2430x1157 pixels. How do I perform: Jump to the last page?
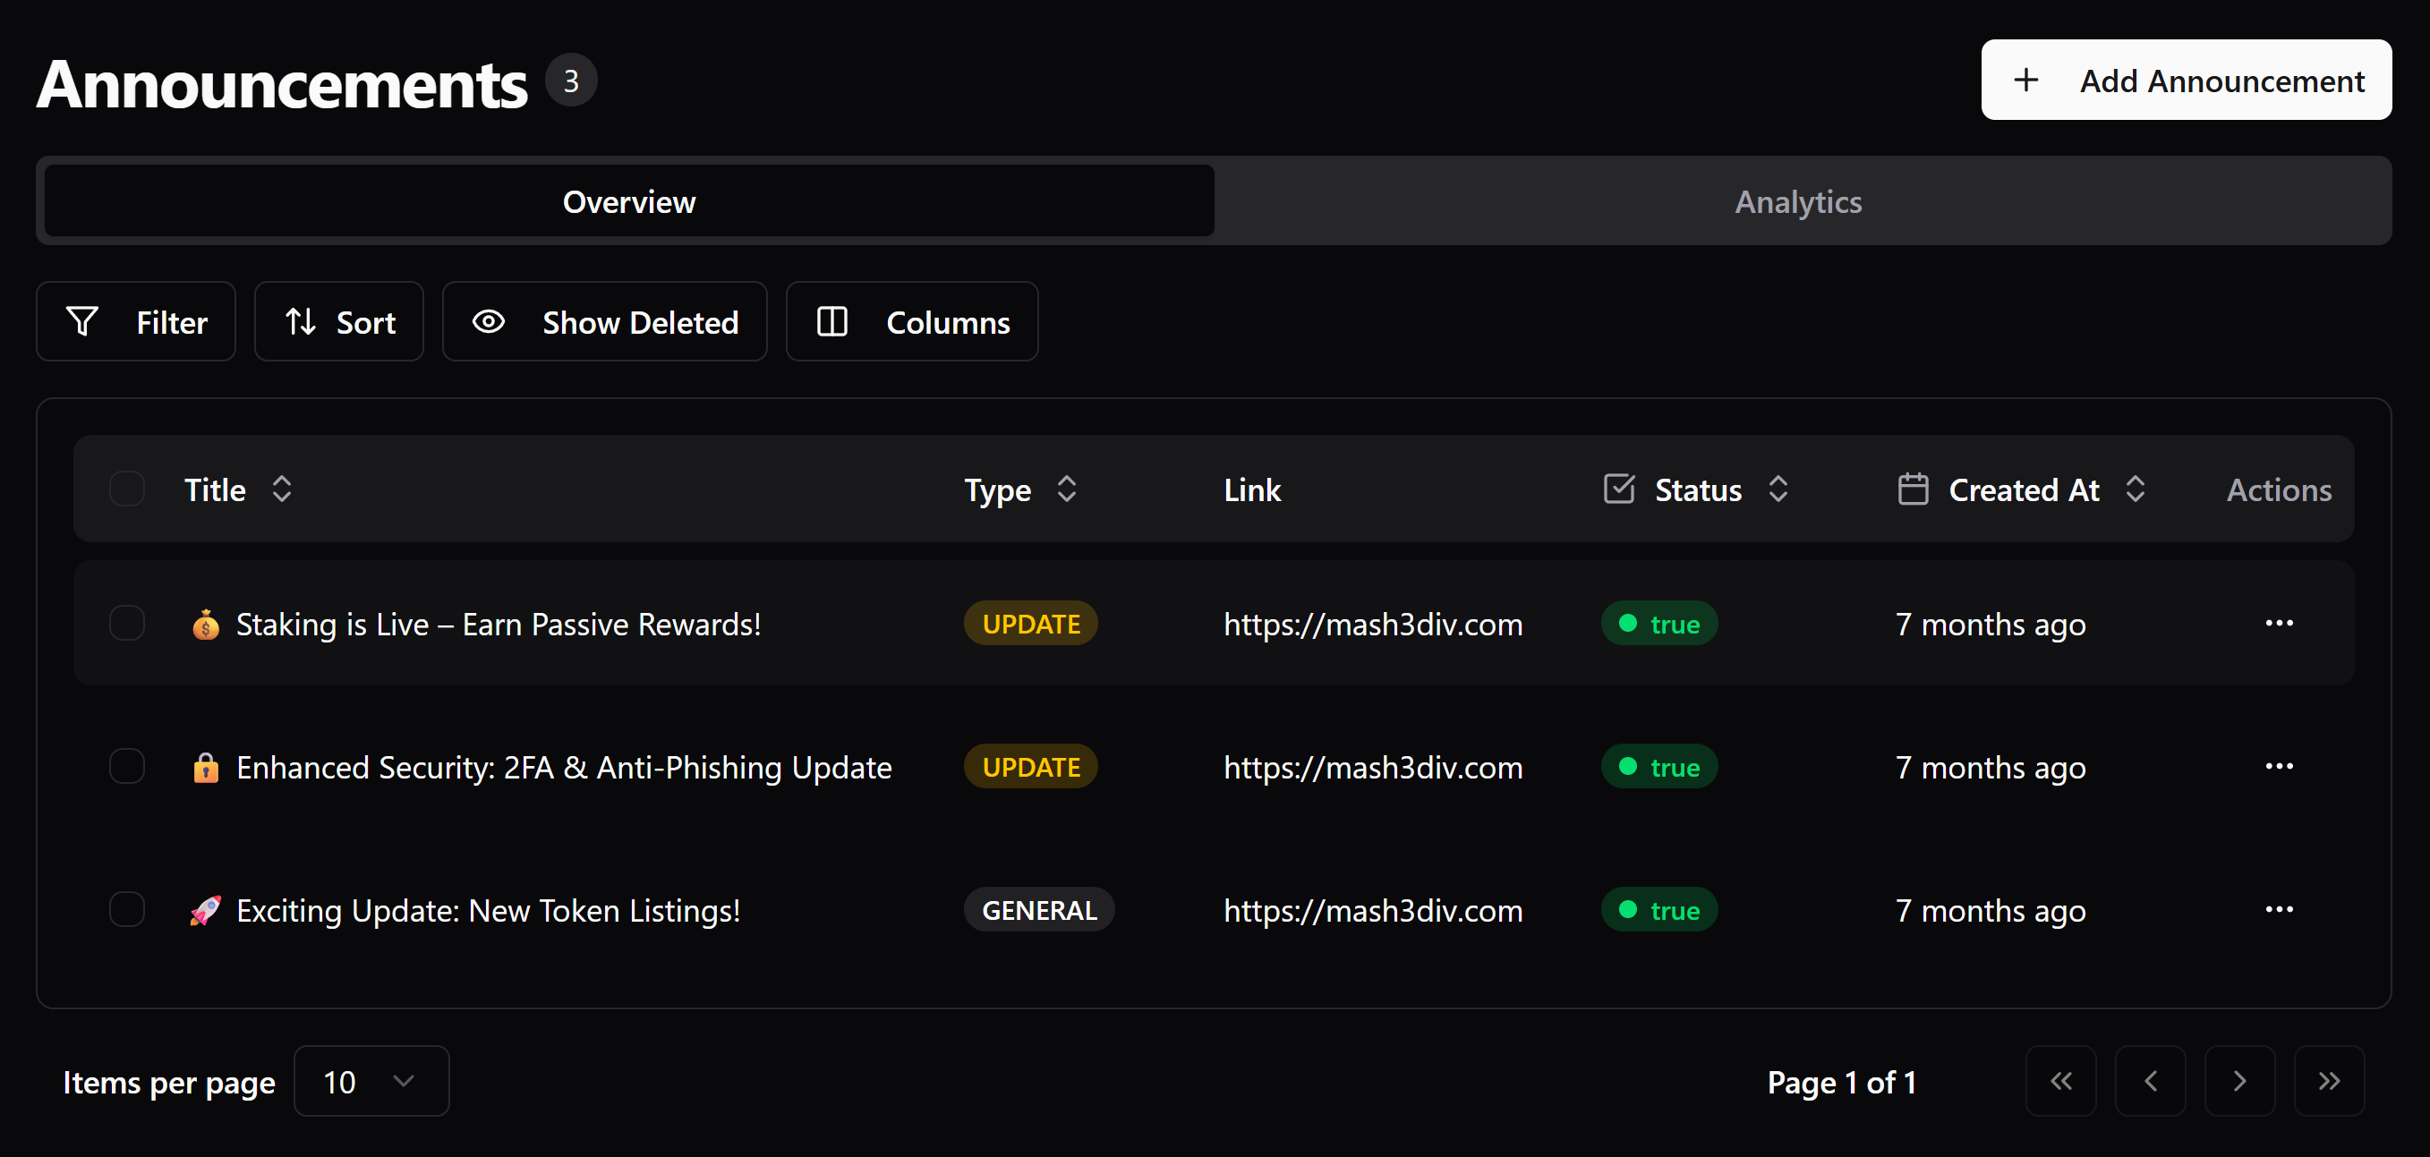[x=2328, y=1081]
